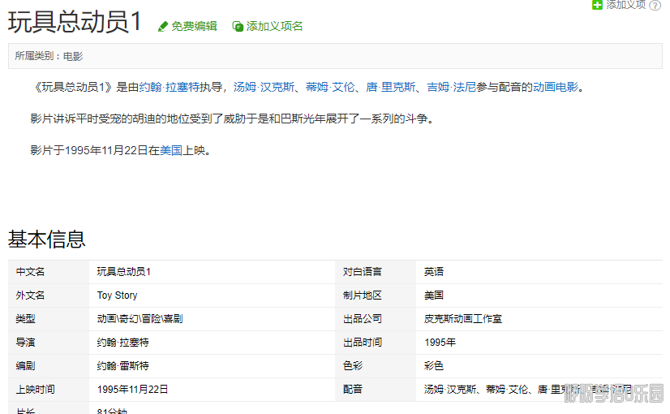670x414 pixels.
Task: Click the page title 玩具总动员1
Action: pyautogui.click(x=75, y=22)
